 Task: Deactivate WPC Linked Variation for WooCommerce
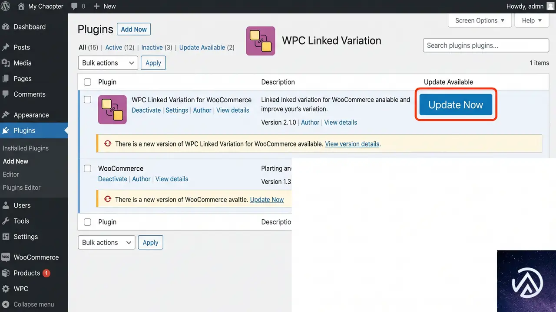[146, 110]
